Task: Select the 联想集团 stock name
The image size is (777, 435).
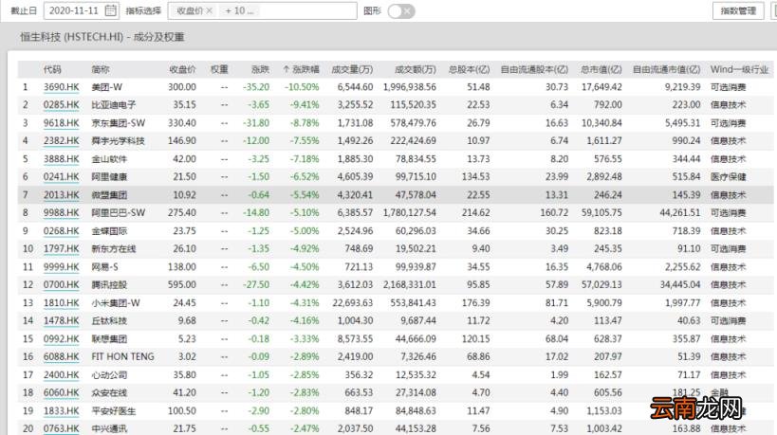Action: [109, 339]
